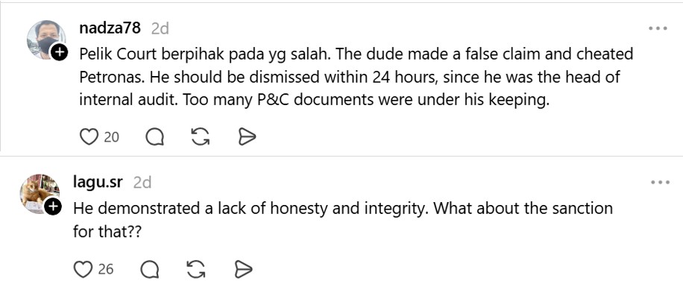Image resolution: width=683 pixels, height=296 pixels.
Task: View lagu.sr's cat profile picture
Action: [x=40, y=194]
